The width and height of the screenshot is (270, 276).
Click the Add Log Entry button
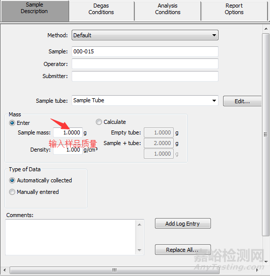coord(183,224)
